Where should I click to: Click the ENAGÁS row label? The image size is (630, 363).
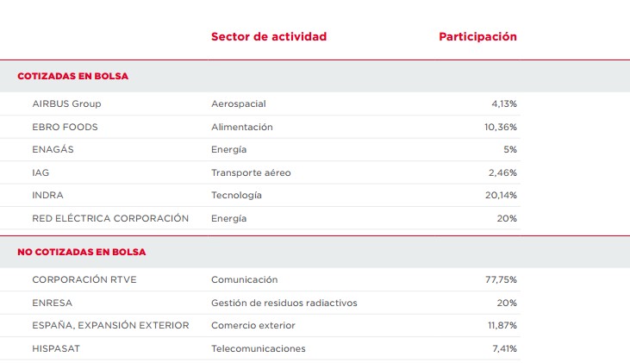tap(53, 150)
